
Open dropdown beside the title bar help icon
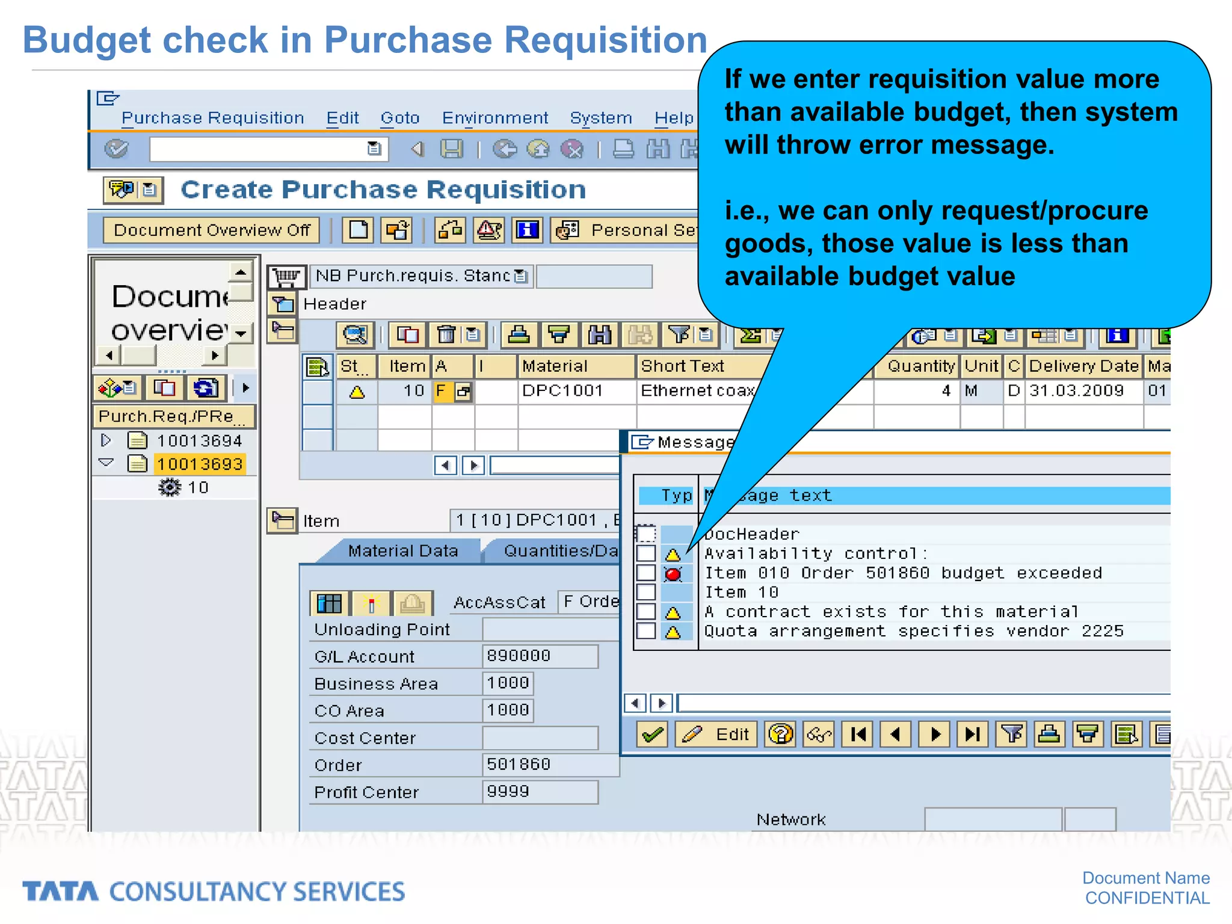click(149, 190)
